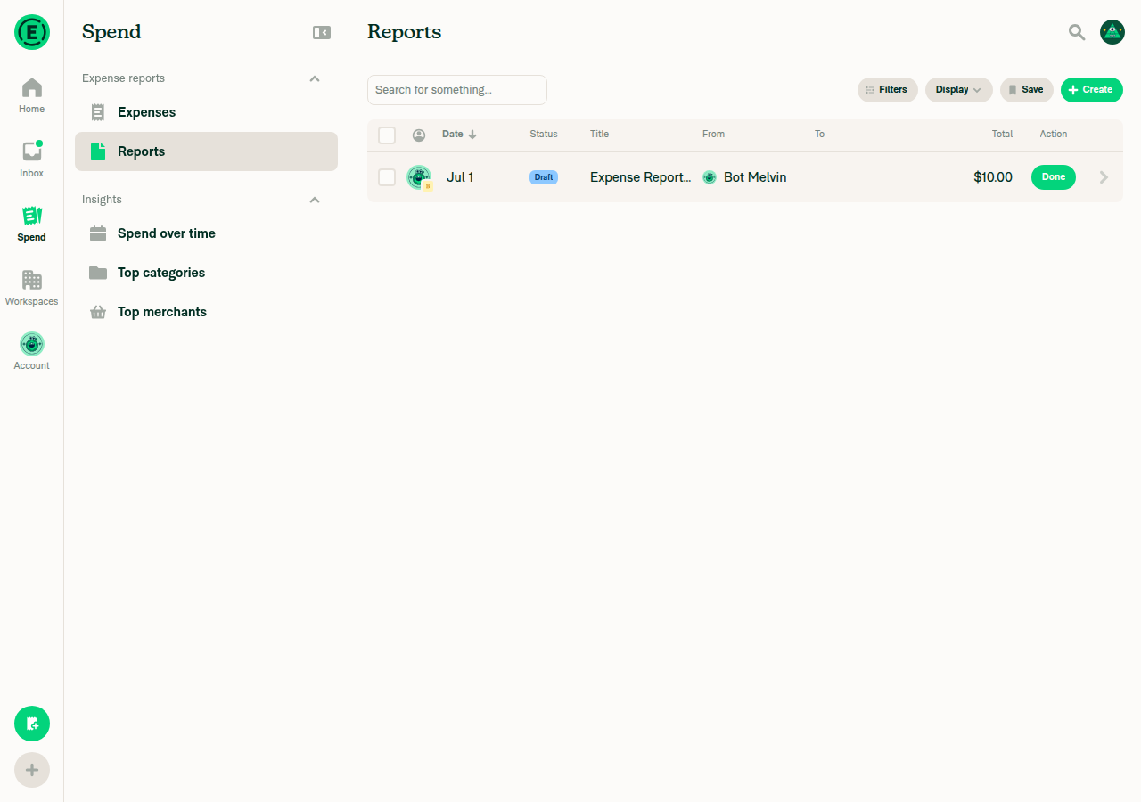
Task: Click avatar icon in Jul 1 row
Action: 419,177
